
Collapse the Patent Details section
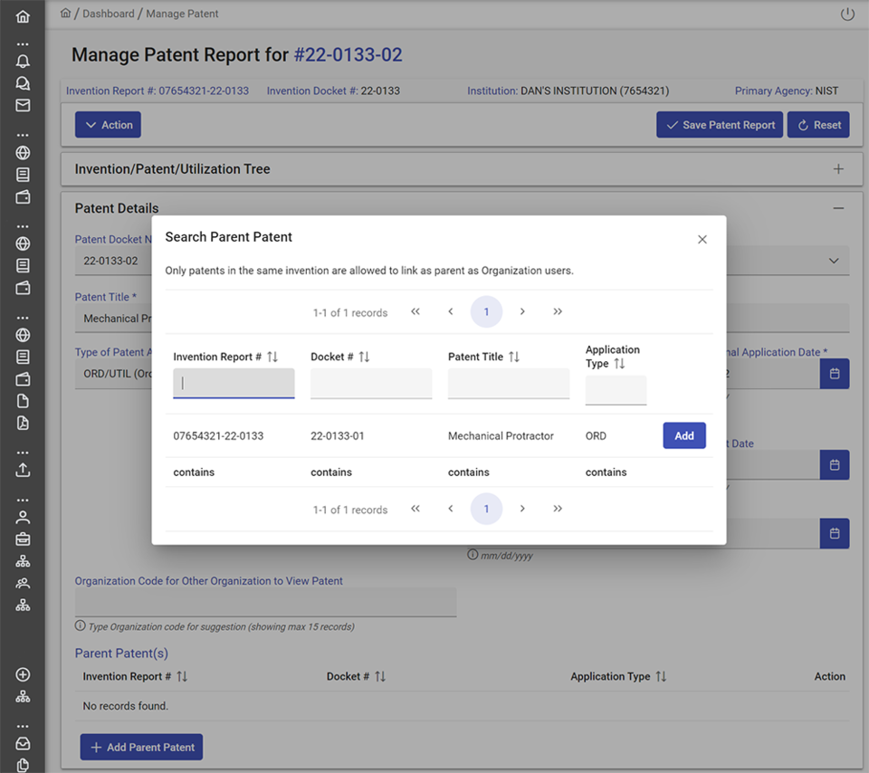click(x=838, y=207)
